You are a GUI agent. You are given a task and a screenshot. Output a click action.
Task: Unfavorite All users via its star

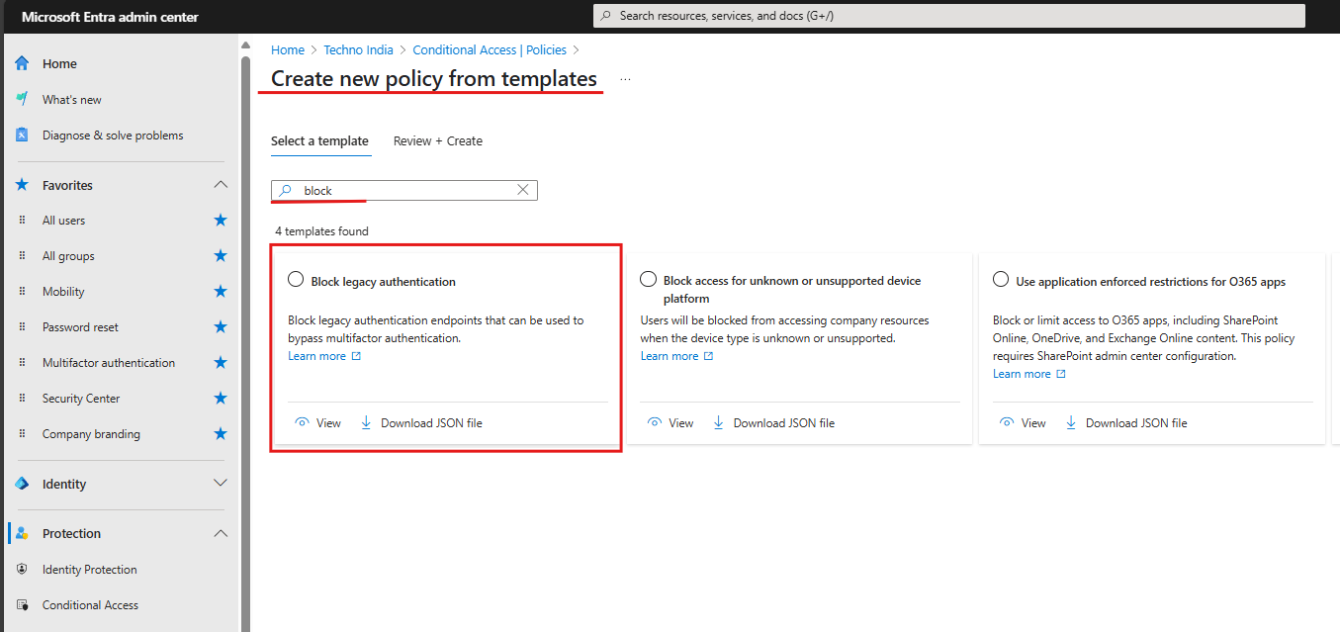tap(221, 221)
